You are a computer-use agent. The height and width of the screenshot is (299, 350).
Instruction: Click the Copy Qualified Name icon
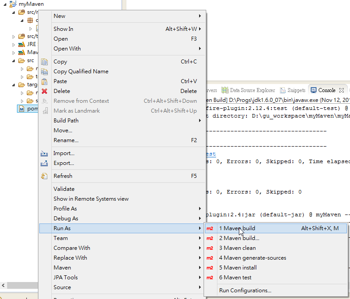[x=45, y=72]
